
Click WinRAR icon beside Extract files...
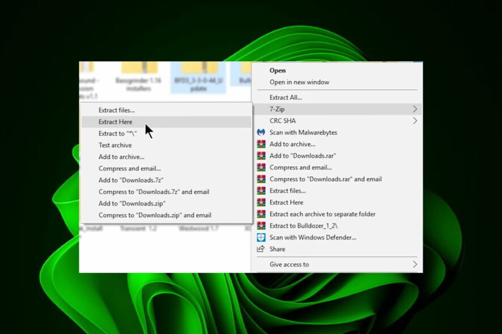point(261,191)
